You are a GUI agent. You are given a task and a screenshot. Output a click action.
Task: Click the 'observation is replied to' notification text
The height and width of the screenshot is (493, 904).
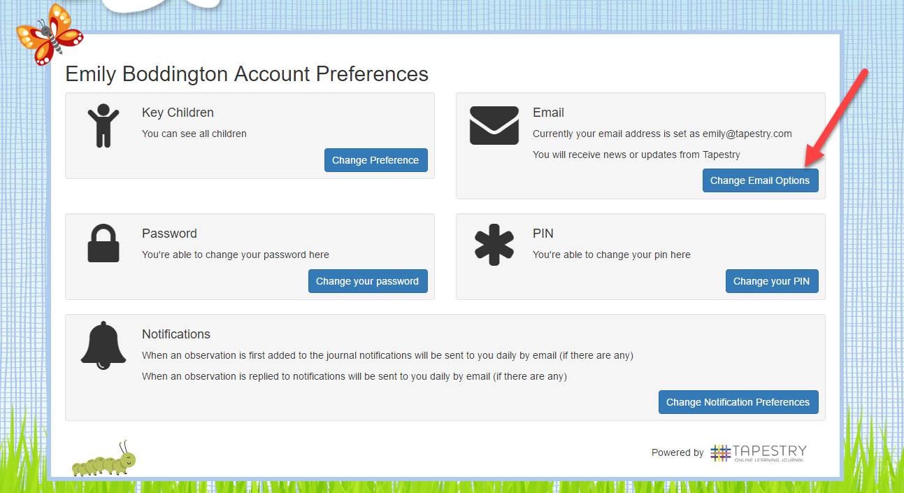354,376
